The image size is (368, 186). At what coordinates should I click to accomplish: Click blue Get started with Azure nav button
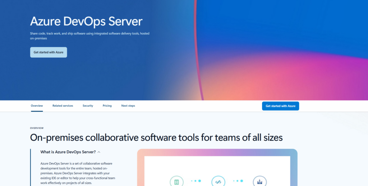click(280, 106)
